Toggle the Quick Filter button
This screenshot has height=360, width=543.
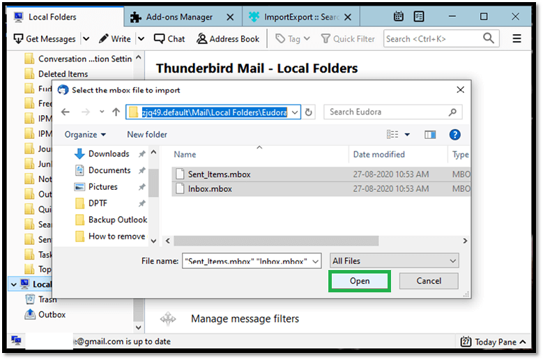[x=348, y=39]
